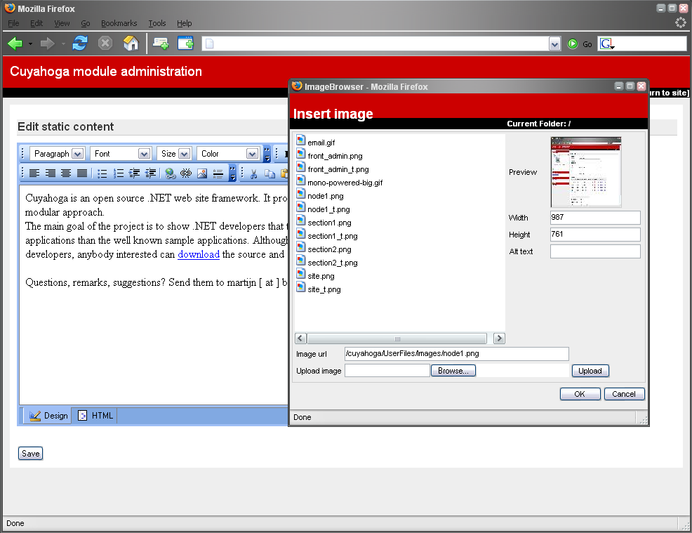Align text right in the editor toolbar
The height and width of the screenshot is (533, 692).
(51, 173)
